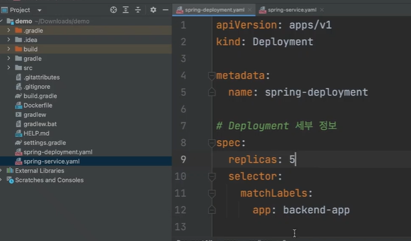Click the '# Deployment' comment line
Viewport: 411px width, 241px height.
[276, 126]
